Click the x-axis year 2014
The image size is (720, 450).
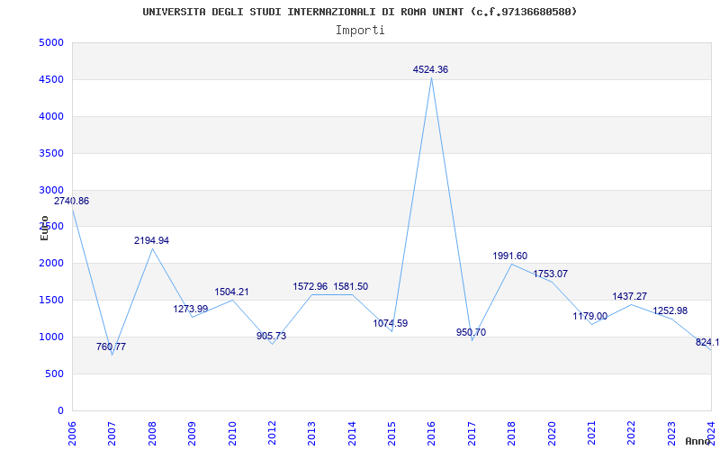point(352,434)
